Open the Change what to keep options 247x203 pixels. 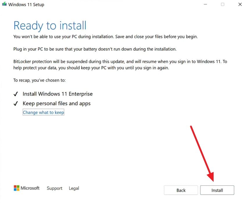(43, 112)
